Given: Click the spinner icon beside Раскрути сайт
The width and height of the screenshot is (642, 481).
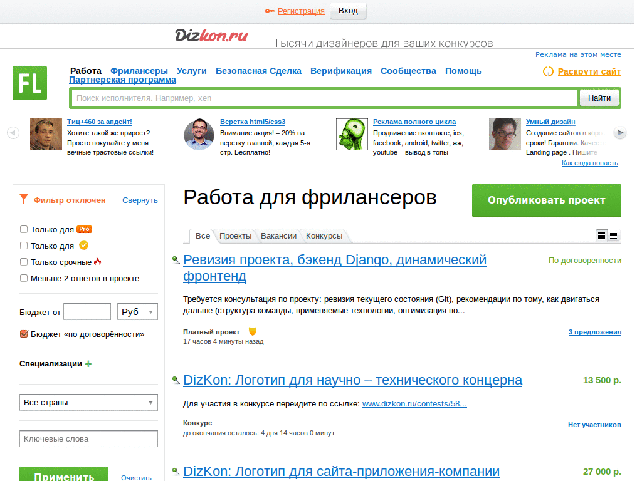Looking at the screenshot, I should (548, 71).
